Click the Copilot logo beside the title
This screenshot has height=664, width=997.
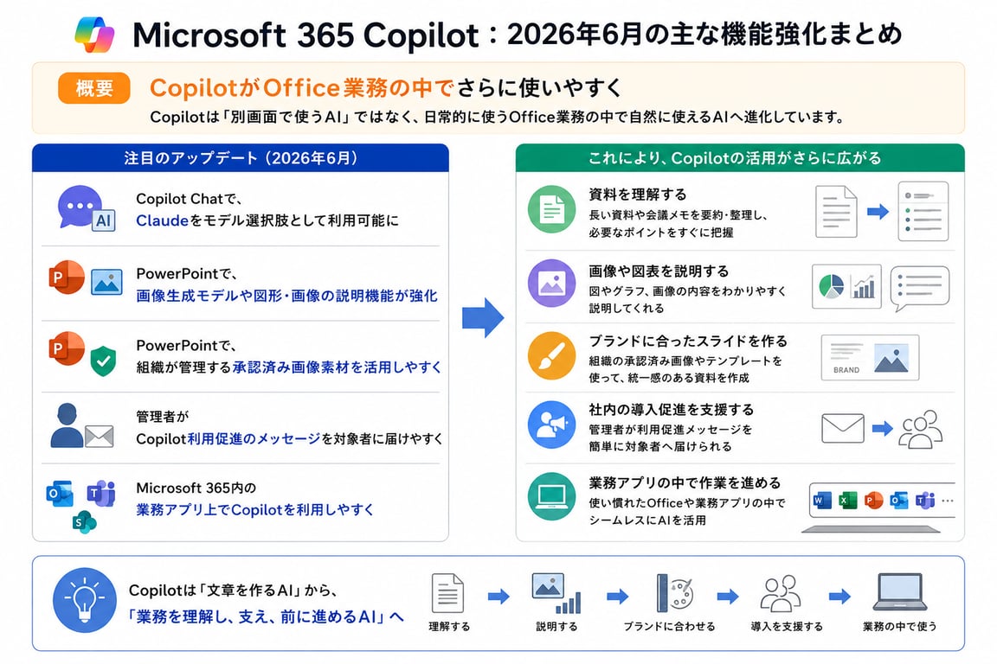[94, 34]
